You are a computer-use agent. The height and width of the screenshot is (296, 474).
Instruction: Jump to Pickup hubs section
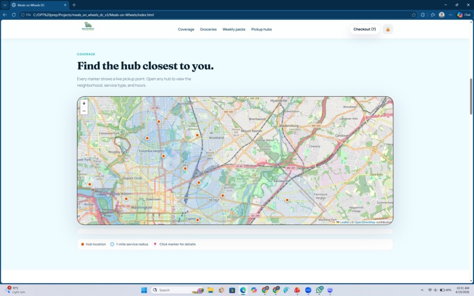click(262, 29)
